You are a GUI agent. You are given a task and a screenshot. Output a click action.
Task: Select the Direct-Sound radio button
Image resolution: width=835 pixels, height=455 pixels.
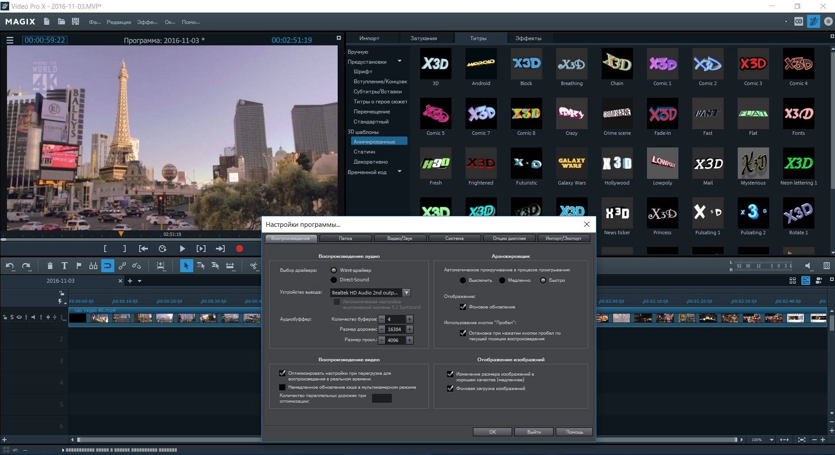tap(334, 280)
